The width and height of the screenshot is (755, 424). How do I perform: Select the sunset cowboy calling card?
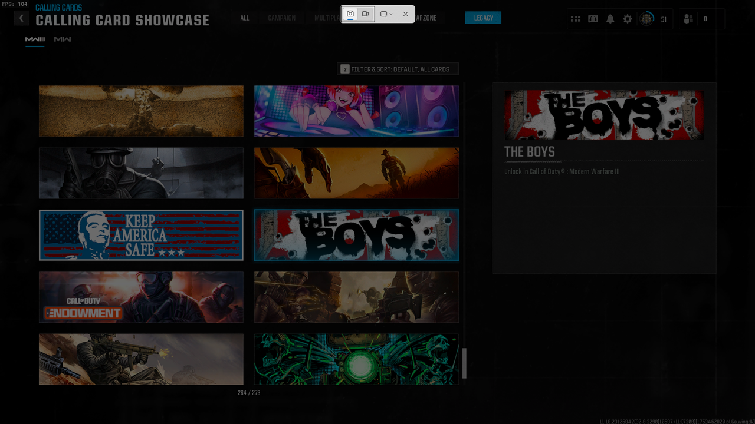[356, 173]
